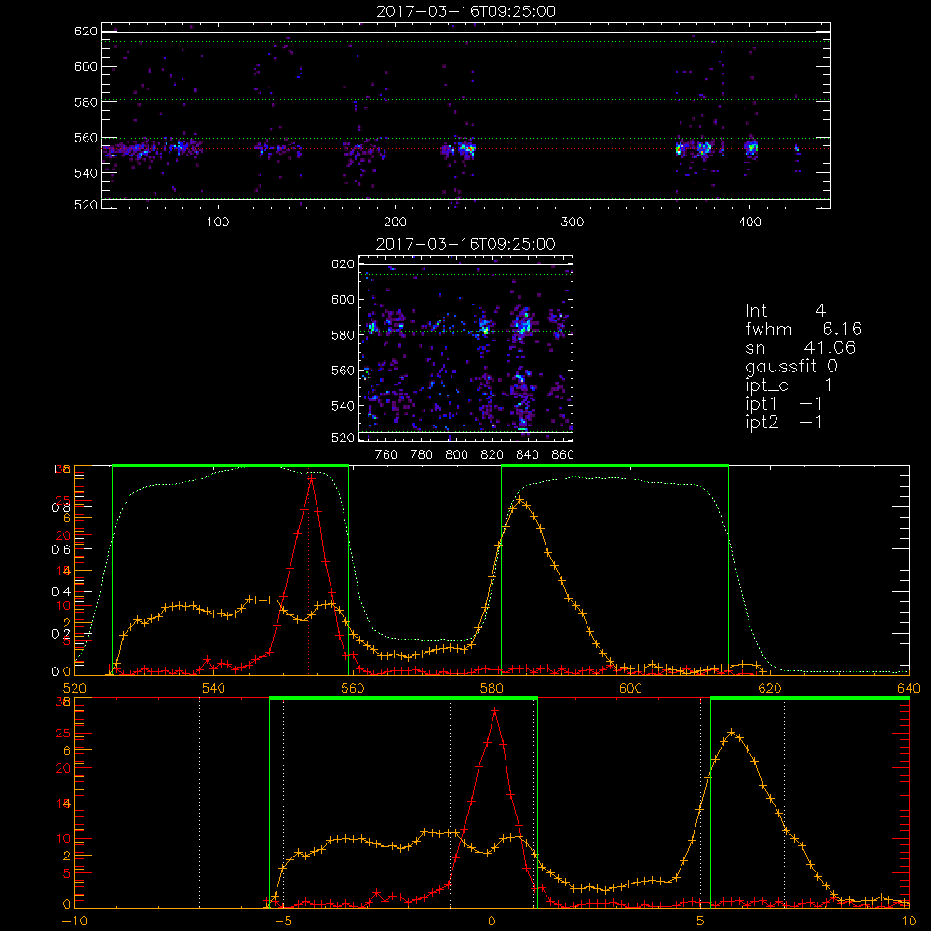The image size is (931, 931).
Task: Click the 'ipt1 -1' label
Action: [784, 404]
